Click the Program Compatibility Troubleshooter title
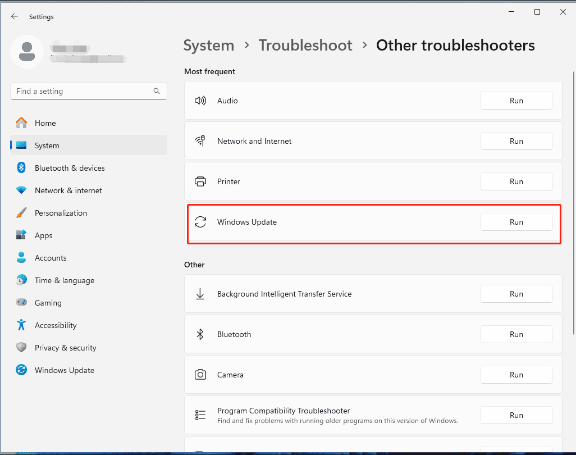Screen dimensions: 576x455 click(x=284, y=411)
